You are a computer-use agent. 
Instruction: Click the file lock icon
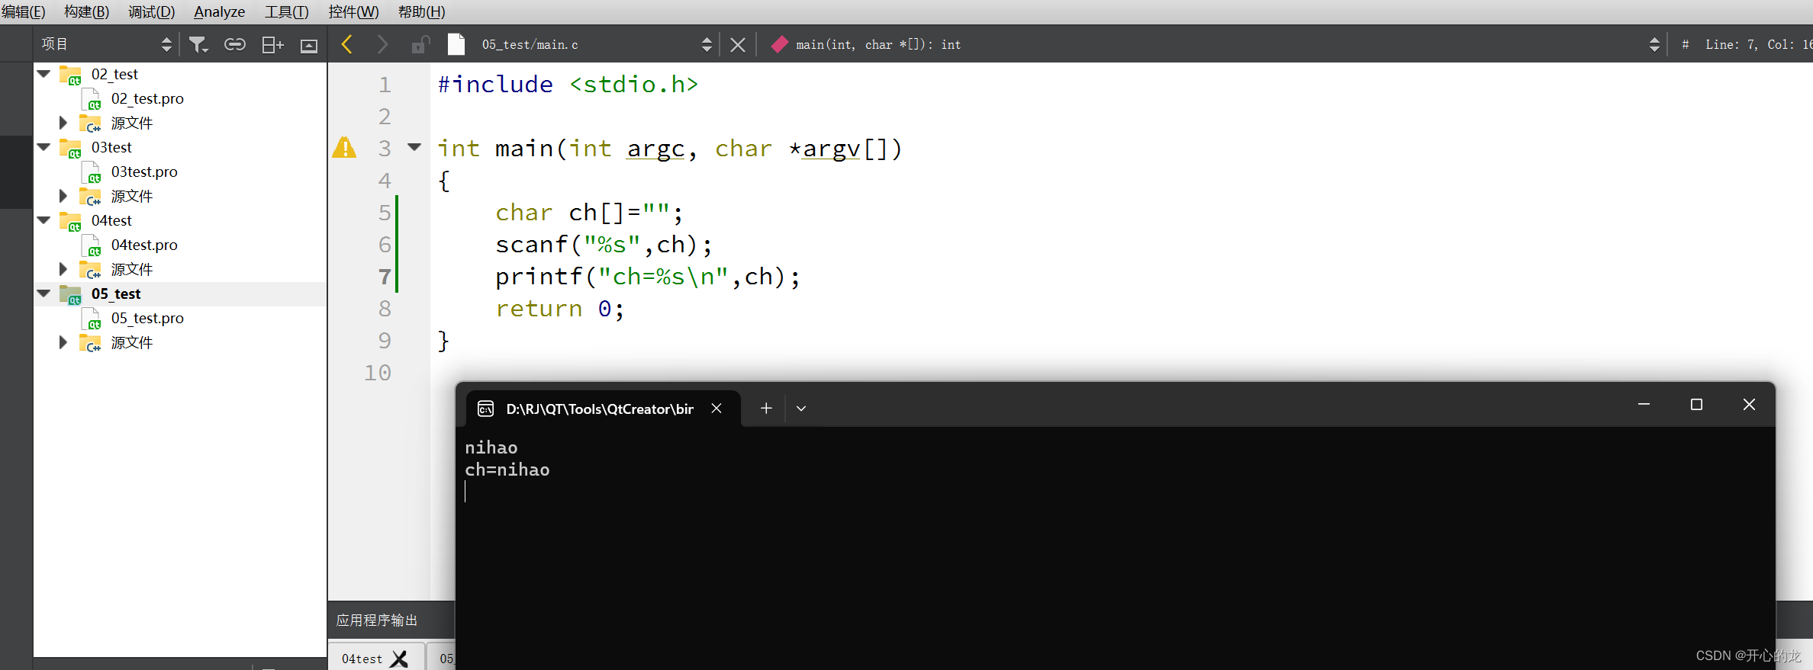point(420,45)
